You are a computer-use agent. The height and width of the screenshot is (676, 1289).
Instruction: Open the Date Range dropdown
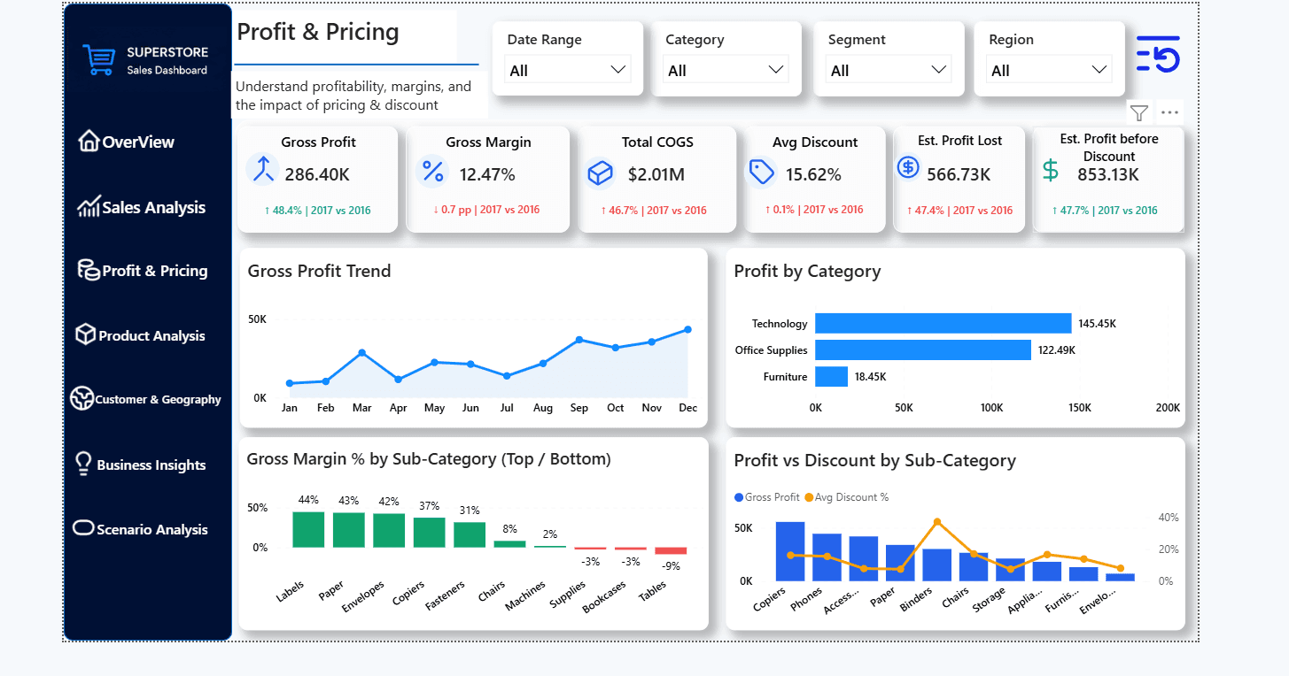(568, 70)
